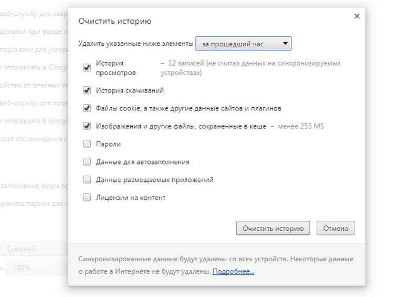Click the Очистить историю button
The image size is (420, 297).
(x=273, y=228)
